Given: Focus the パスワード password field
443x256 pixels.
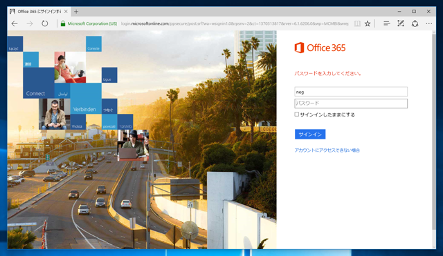Looking at the screenshot, I should coord(351,104).
